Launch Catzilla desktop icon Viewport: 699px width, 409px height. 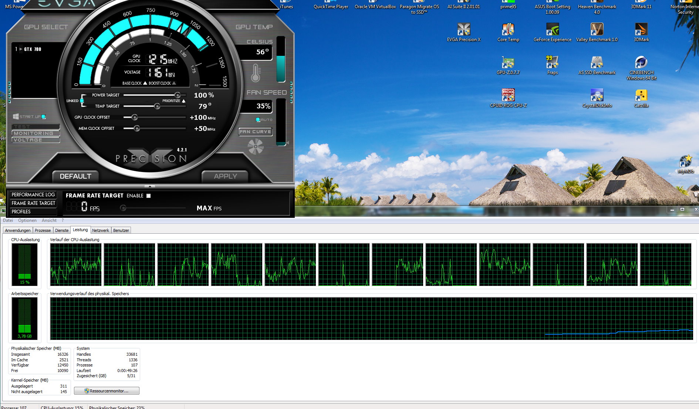pyautogui.click(x=641, y=98)
